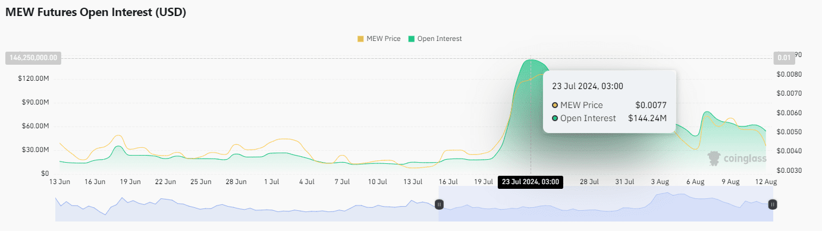Click the 19 Jul date label
The width and height of the screenshot is (822, 231).
point(484,182)
